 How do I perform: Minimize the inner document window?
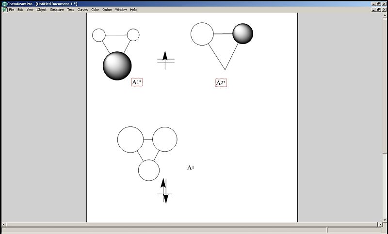[374, 10]
